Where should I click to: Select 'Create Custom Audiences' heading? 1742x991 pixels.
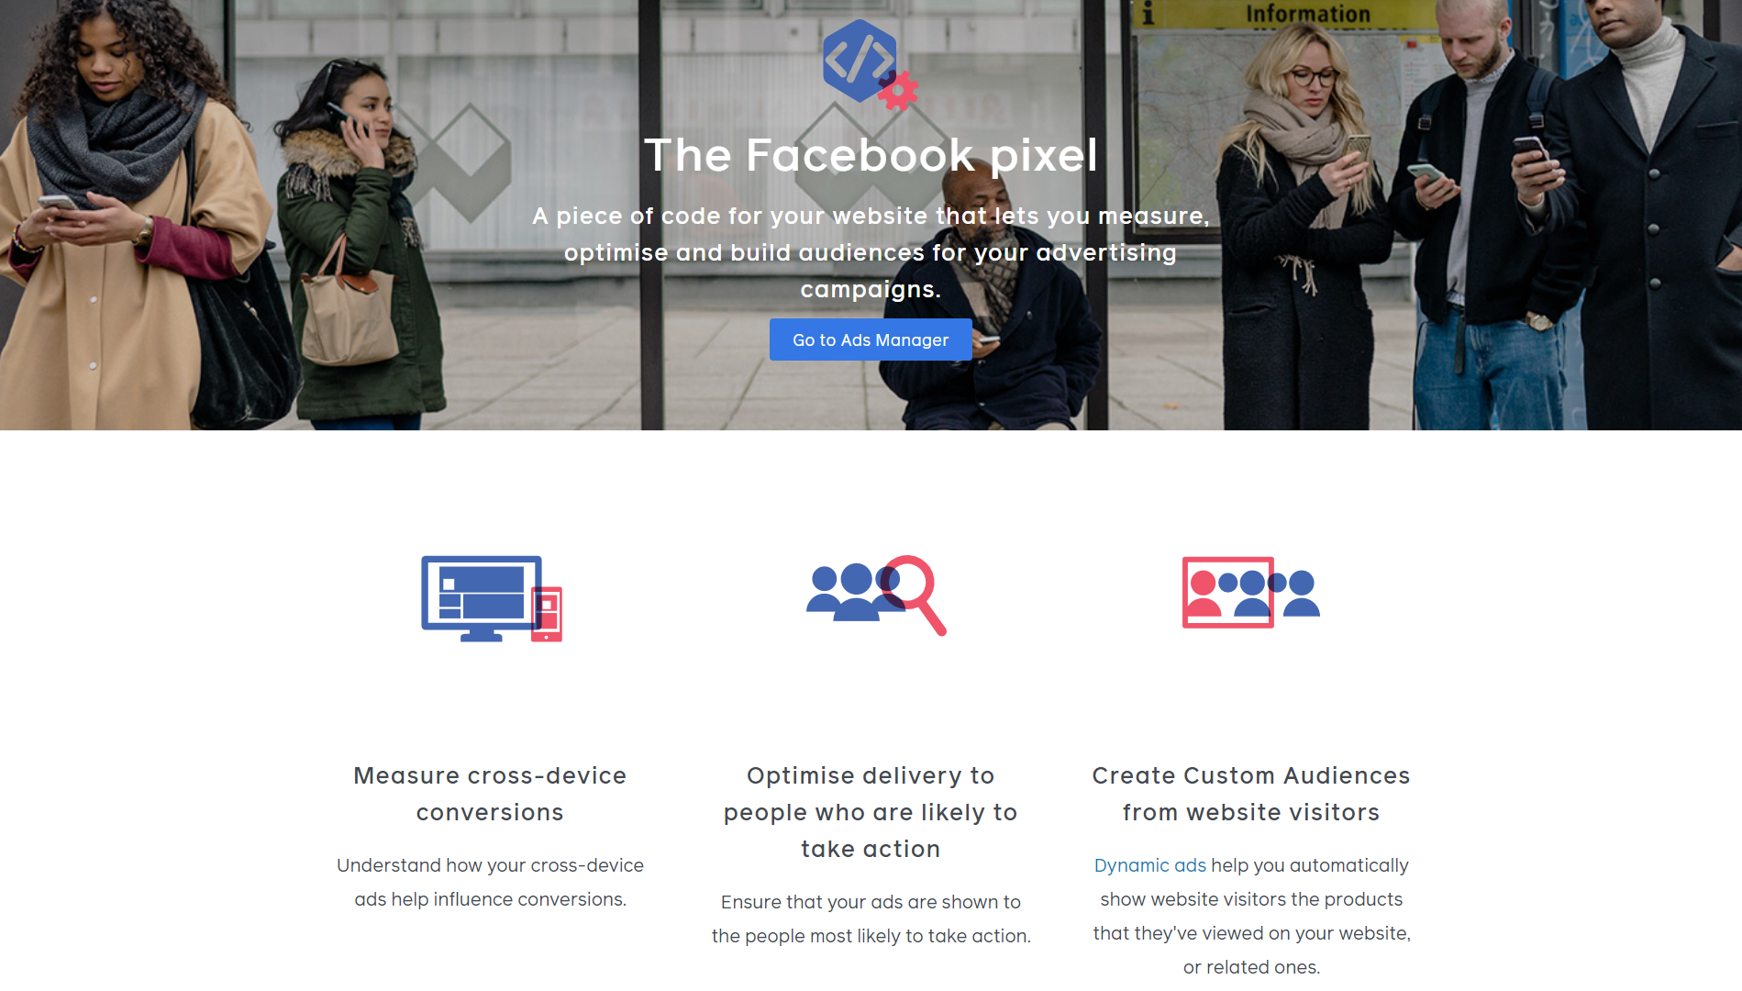[x=1251, y=794]
